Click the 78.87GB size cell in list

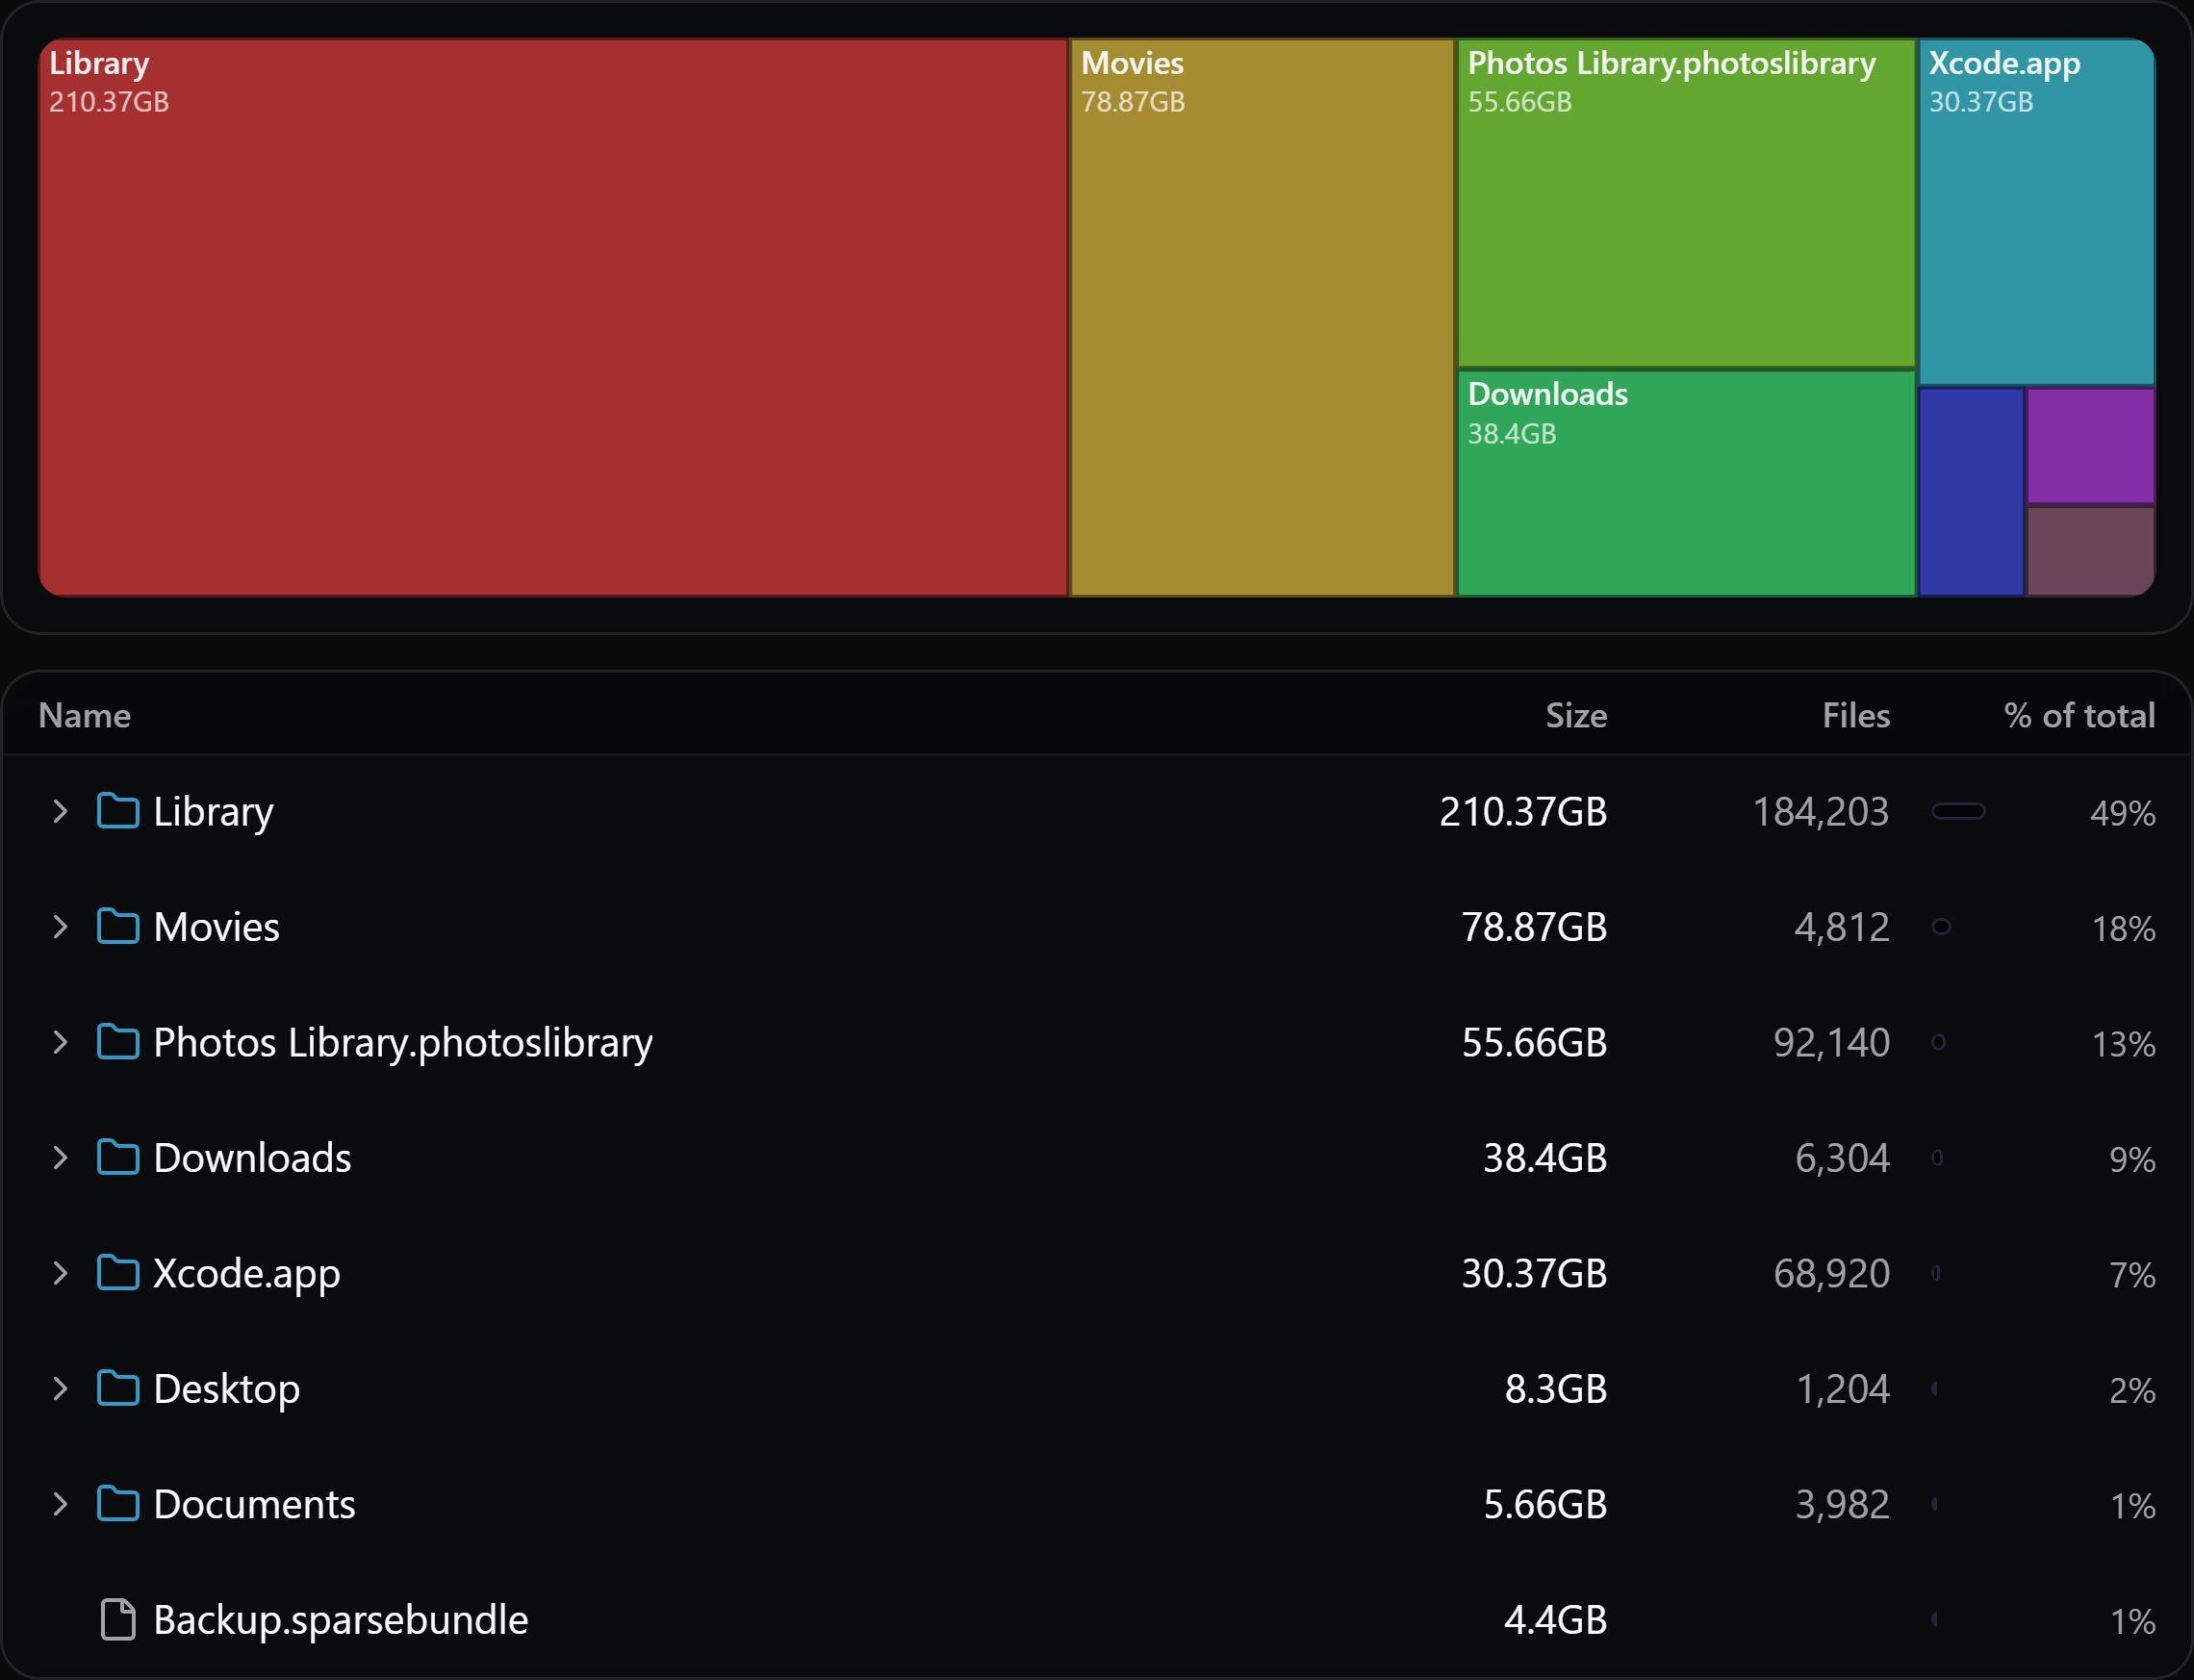1534,927
